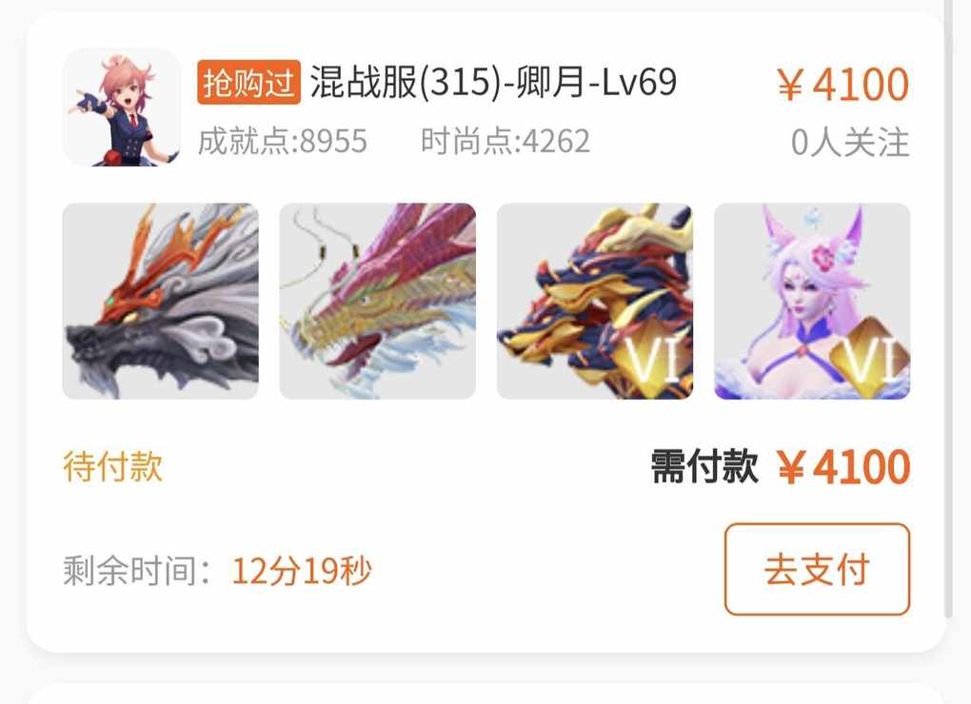Tap the 抢购过 orange tag

point(249,82)
